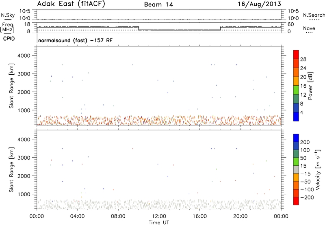Select the 3000 tick of velocity panel

(24, 158)
